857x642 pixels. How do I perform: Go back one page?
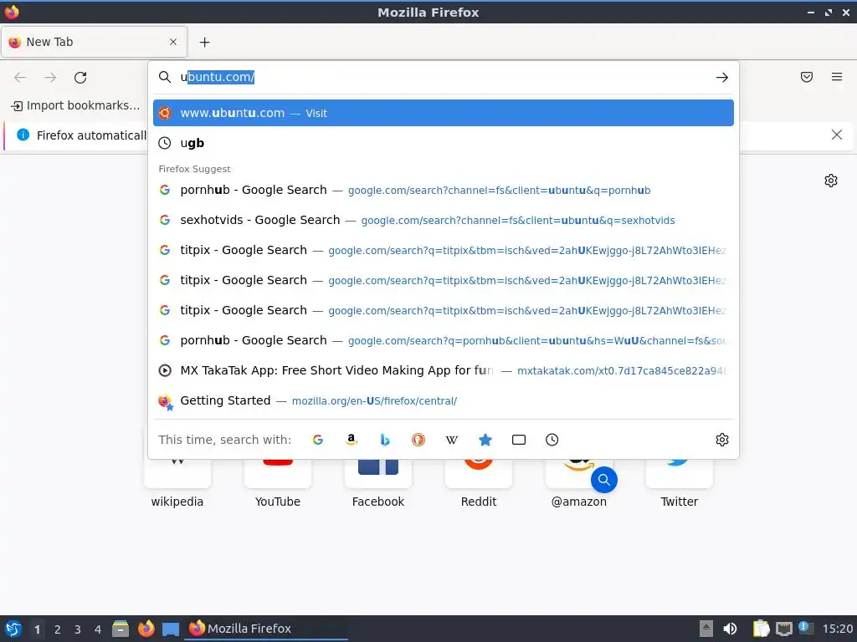point(20,78)
